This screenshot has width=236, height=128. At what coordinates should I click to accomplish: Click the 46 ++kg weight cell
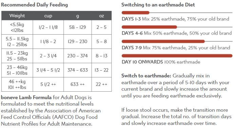pos(17,84)
